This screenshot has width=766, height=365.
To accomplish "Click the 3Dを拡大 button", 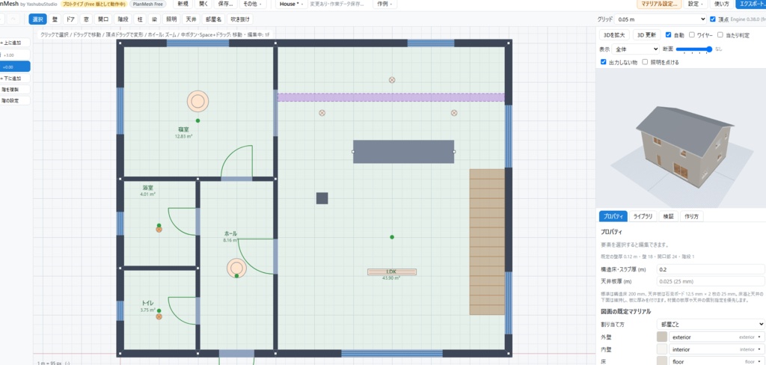I will [614, 35].
